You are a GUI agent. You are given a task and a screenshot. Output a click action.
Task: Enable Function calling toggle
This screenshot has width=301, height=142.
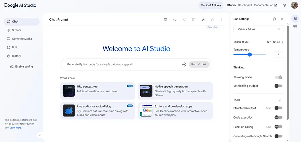(x=278, y=127)
